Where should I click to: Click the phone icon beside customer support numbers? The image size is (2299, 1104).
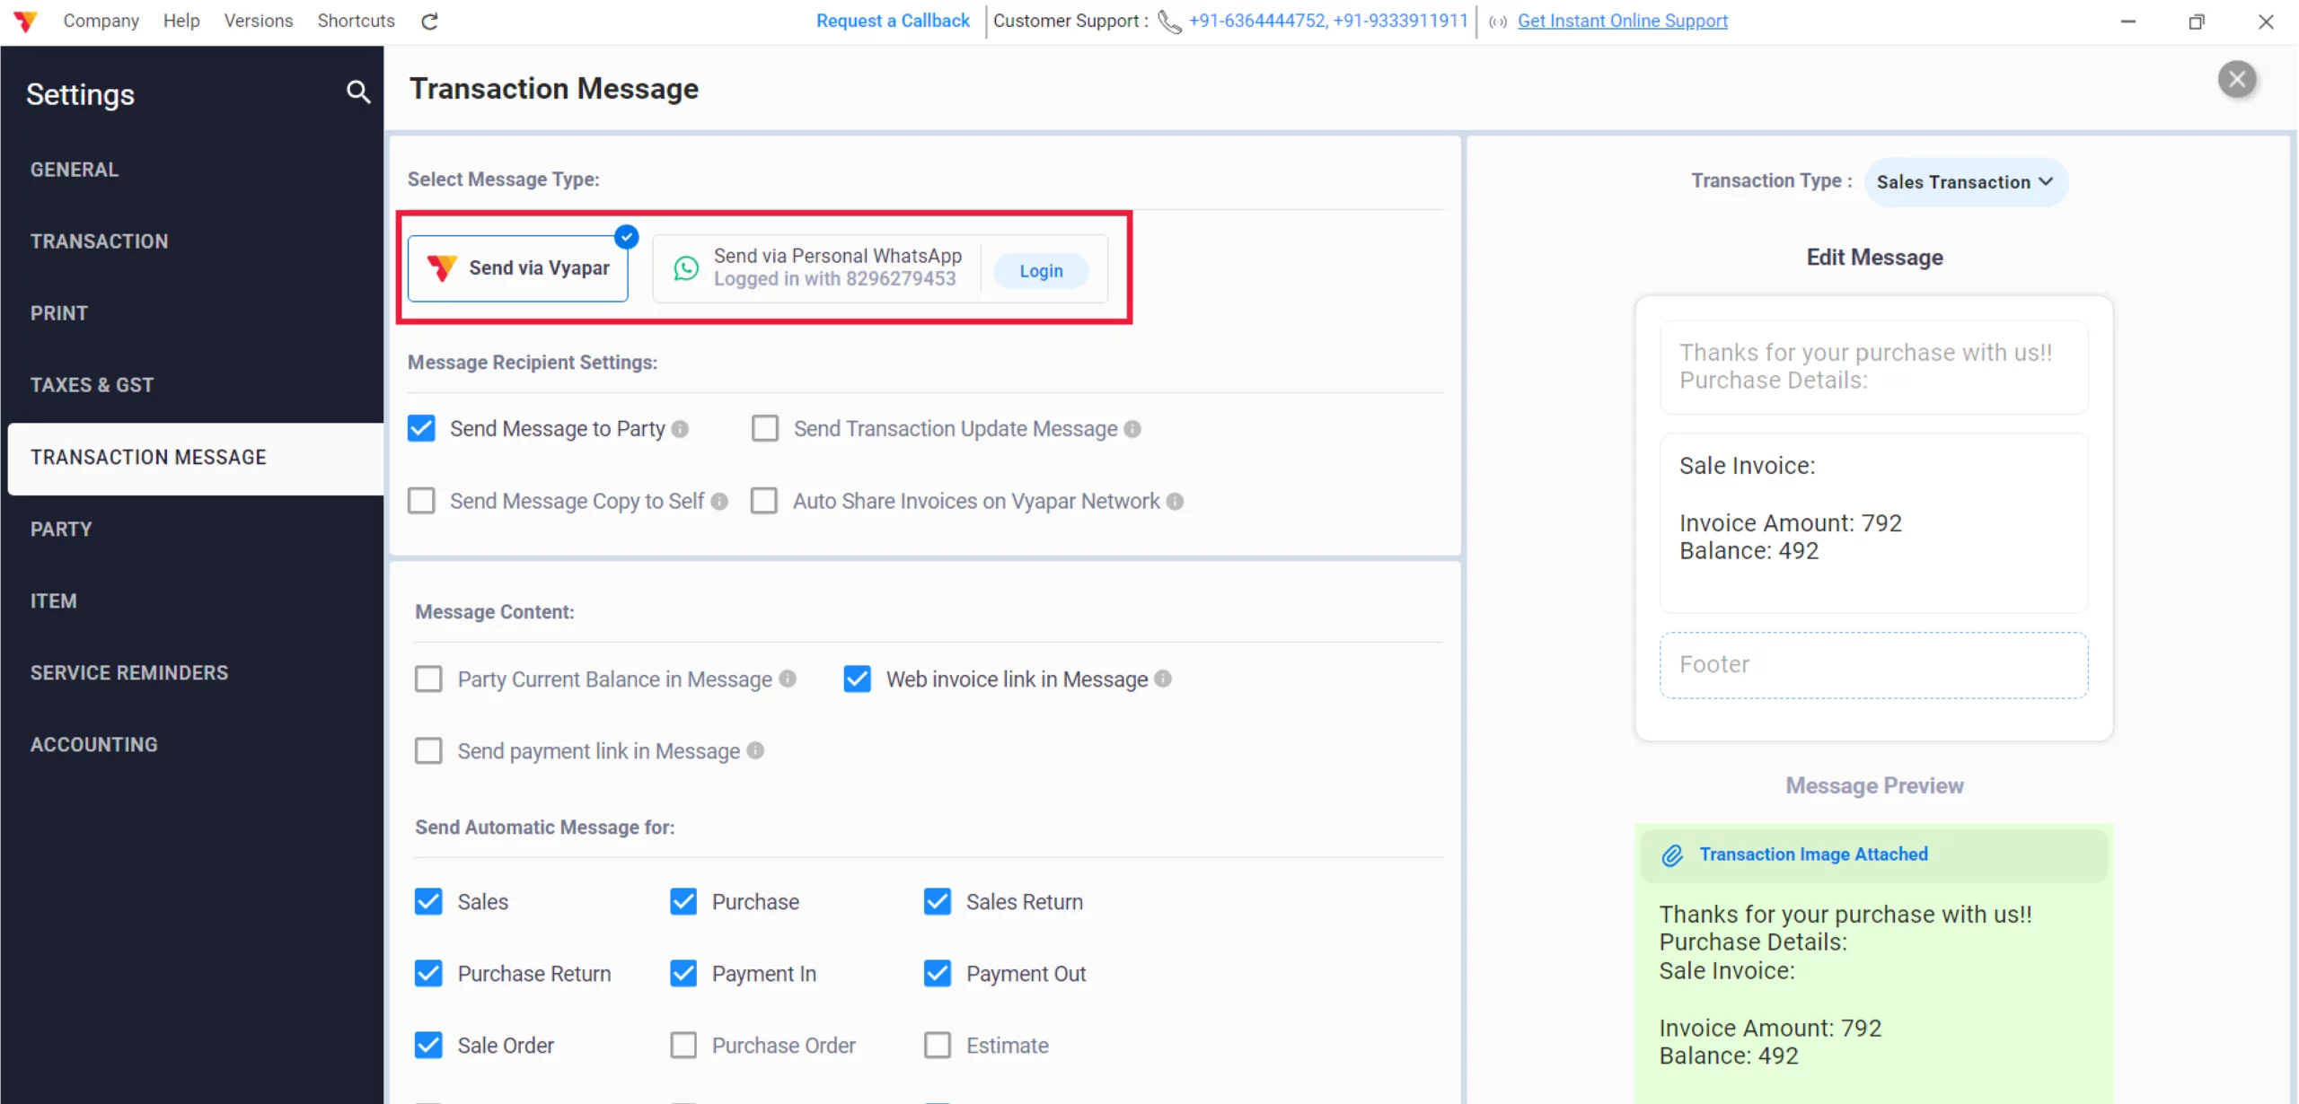1167,22
